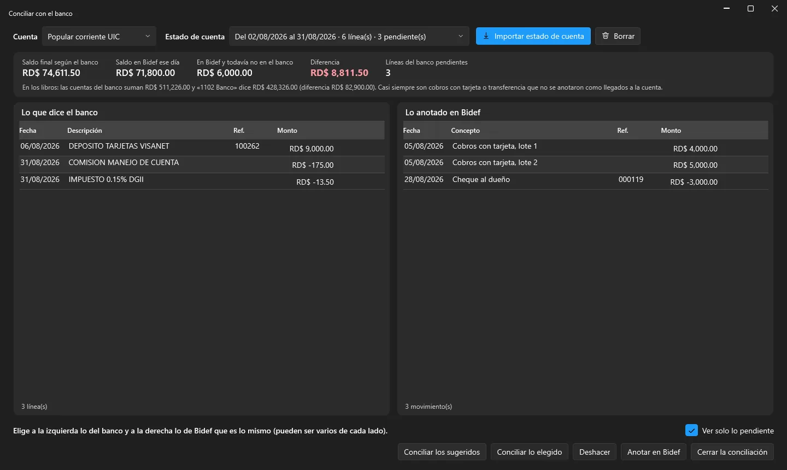Click cheque reference 000119
The height and width of the screenshot is (470, 787).
[x=631, y=179]
